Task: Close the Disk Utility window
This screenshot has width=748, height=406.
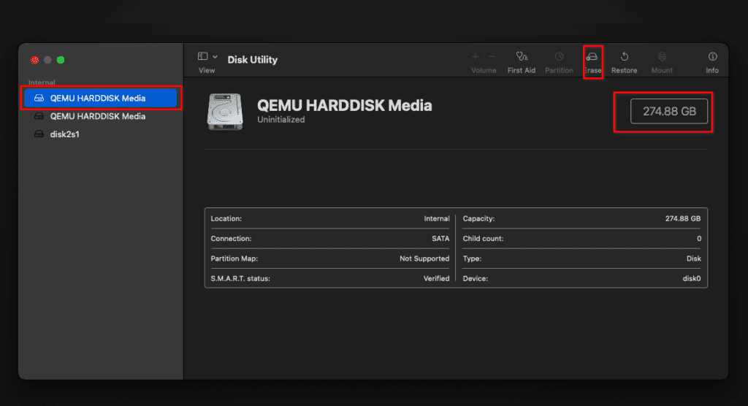Action: tap(34, 60)
